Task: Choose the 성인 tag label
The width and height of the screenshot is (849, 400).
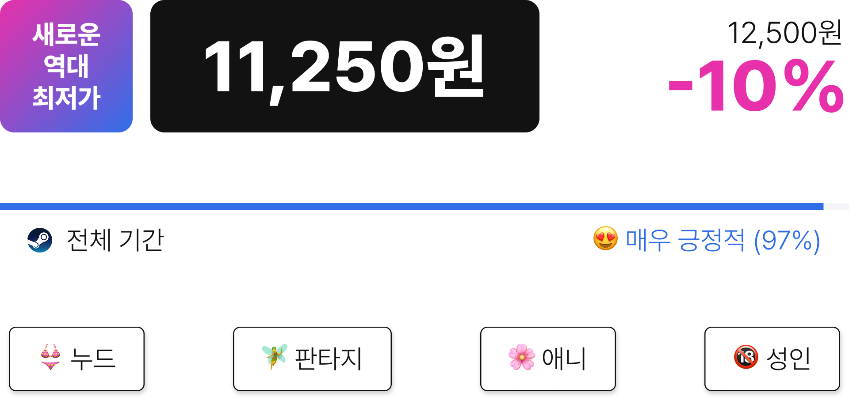Action: click(788, 358)
